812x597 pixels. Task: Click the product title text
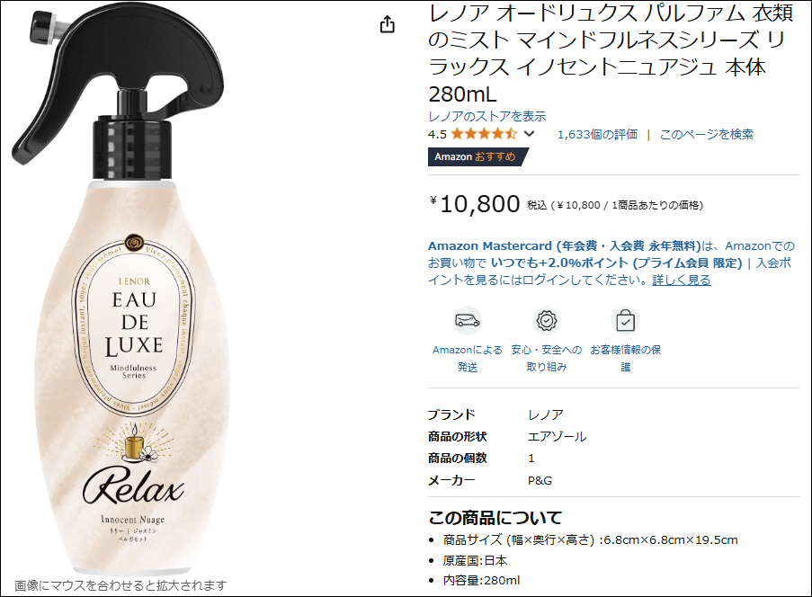[611, 53]
